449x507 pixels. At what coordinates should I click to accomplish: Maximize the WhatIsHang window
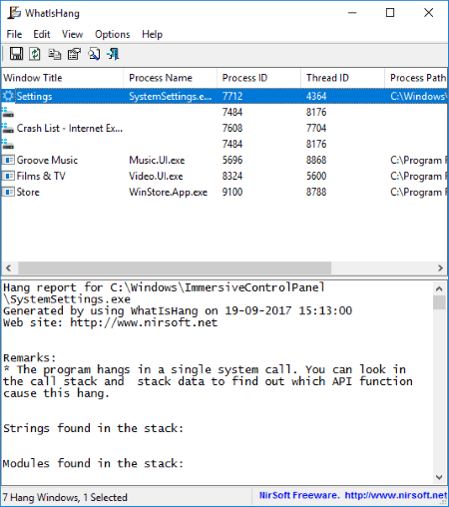(x=390, y=13)
